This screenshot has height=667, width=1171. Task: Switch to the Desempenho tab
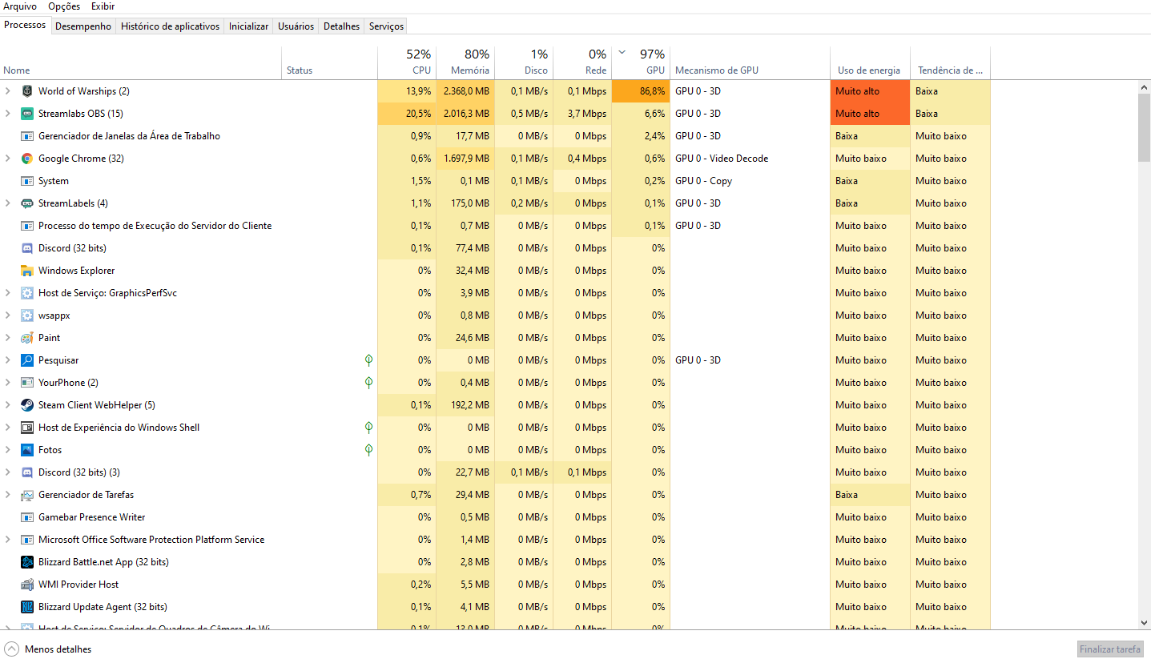[83, 26]
